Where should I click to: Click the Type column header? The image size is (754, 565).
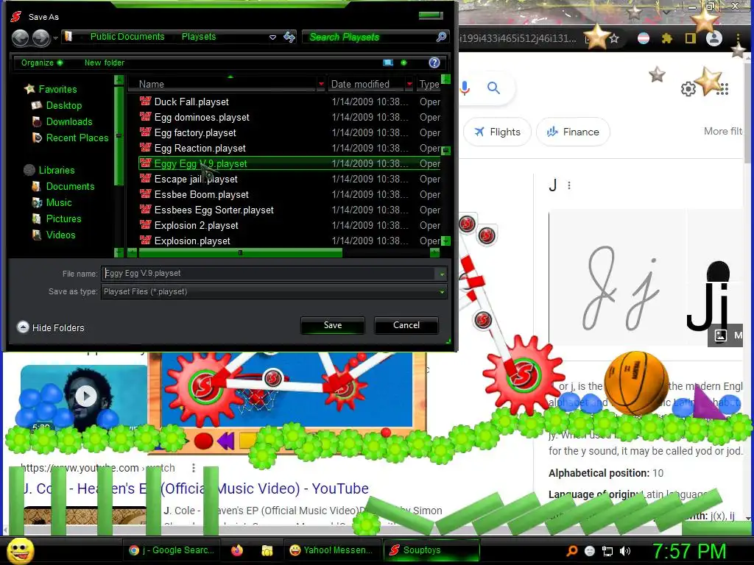point(429,84)
